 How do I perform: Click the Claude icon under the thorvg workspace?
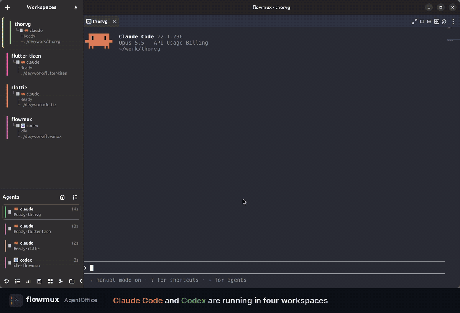(x=26, y=30)
